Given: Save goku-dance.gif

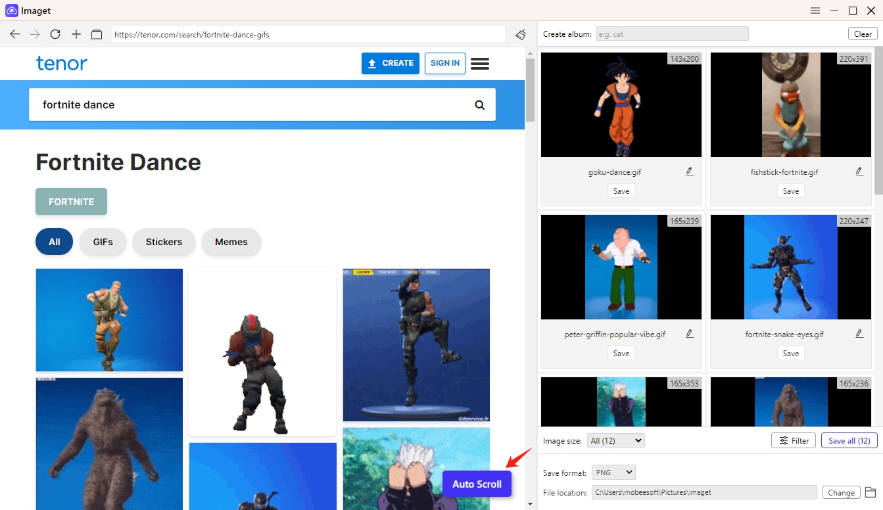Looking at the screenshot, I should pos(621,191).
